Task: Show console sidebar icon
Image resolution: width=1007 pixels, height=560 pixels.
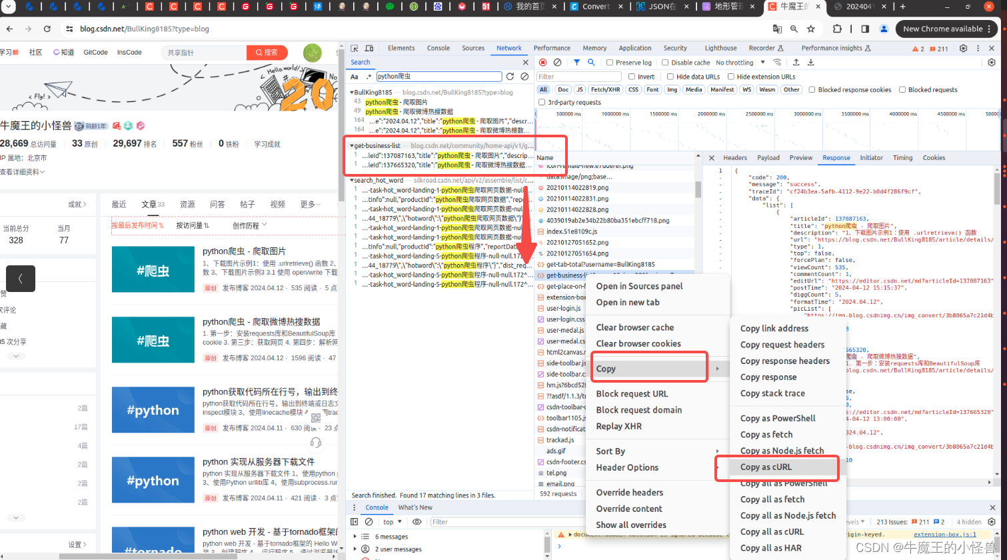Action: [355, 522]
